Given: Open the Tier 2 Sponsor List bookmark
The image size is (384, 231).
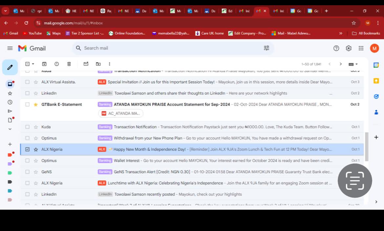Looking at the screenshot, I should (x=85, y=33).
